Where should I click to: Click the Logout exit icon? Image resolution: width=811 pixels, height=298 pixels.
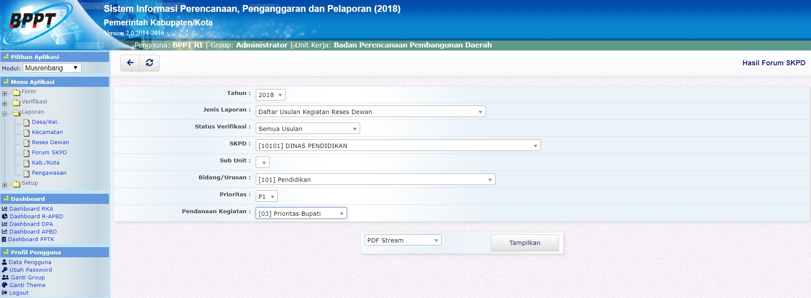5,292
